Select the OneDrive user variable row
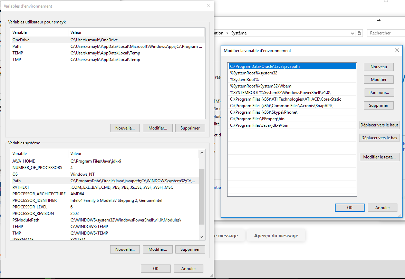The height and width of the screenshot is (279, 405). point(21,40)
